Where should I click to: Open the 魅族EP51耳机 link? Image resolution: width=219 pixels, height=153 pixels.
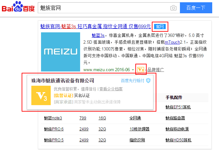pos(178,107)
